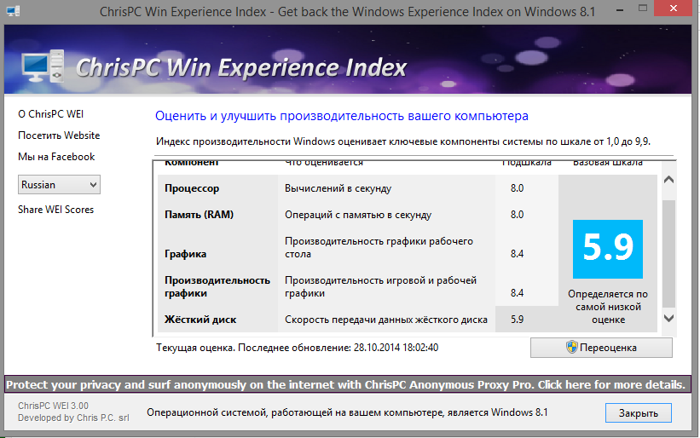Click the Производительность игровой и рабочей графики description
The image size is (700, 438).
tap(381, 287)
